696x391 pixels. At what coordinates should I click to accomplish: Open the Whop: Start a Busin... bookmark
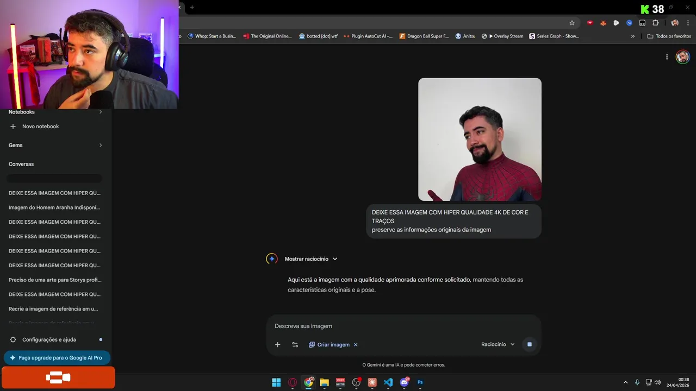coord(212,36)
